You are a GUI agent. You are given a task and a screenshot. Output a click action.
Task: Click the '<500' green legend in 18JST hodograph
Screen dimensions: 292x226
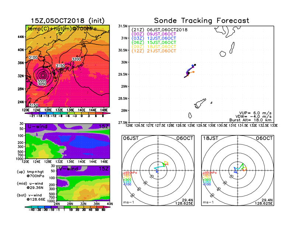(207, 180)
